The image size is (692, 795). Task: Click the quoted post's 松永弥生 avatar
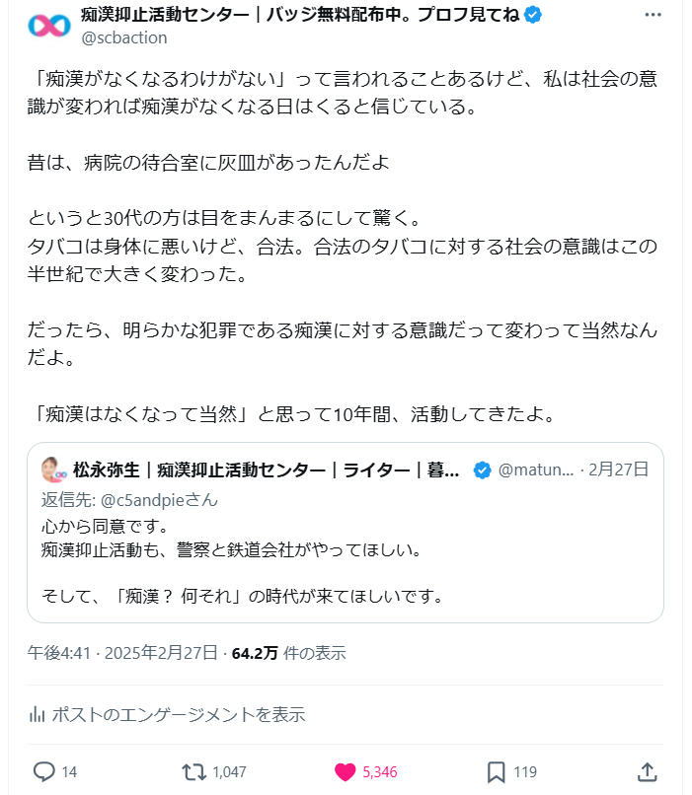53,470
